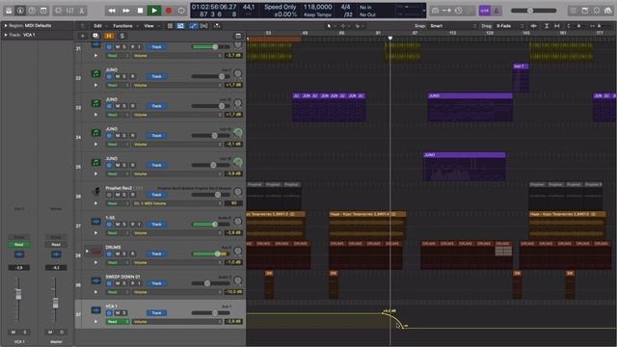Toggle the orange Hide tracks H button
The width and height of the screenshot is (617, 347).
coord(109,36)
